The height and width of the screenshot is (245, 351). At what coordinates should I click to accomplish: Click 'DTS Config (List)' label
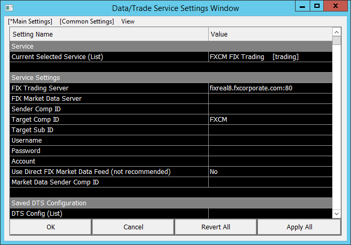pos(37,214)
